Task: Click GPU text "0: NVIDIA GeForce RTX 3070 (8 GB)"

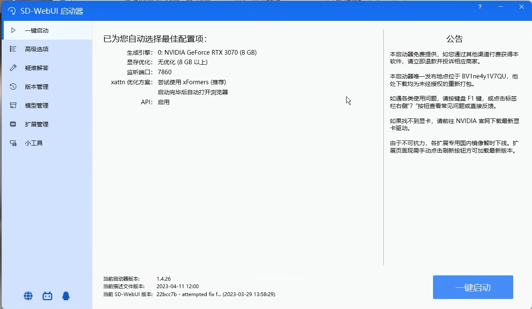Action: point(207,53)
